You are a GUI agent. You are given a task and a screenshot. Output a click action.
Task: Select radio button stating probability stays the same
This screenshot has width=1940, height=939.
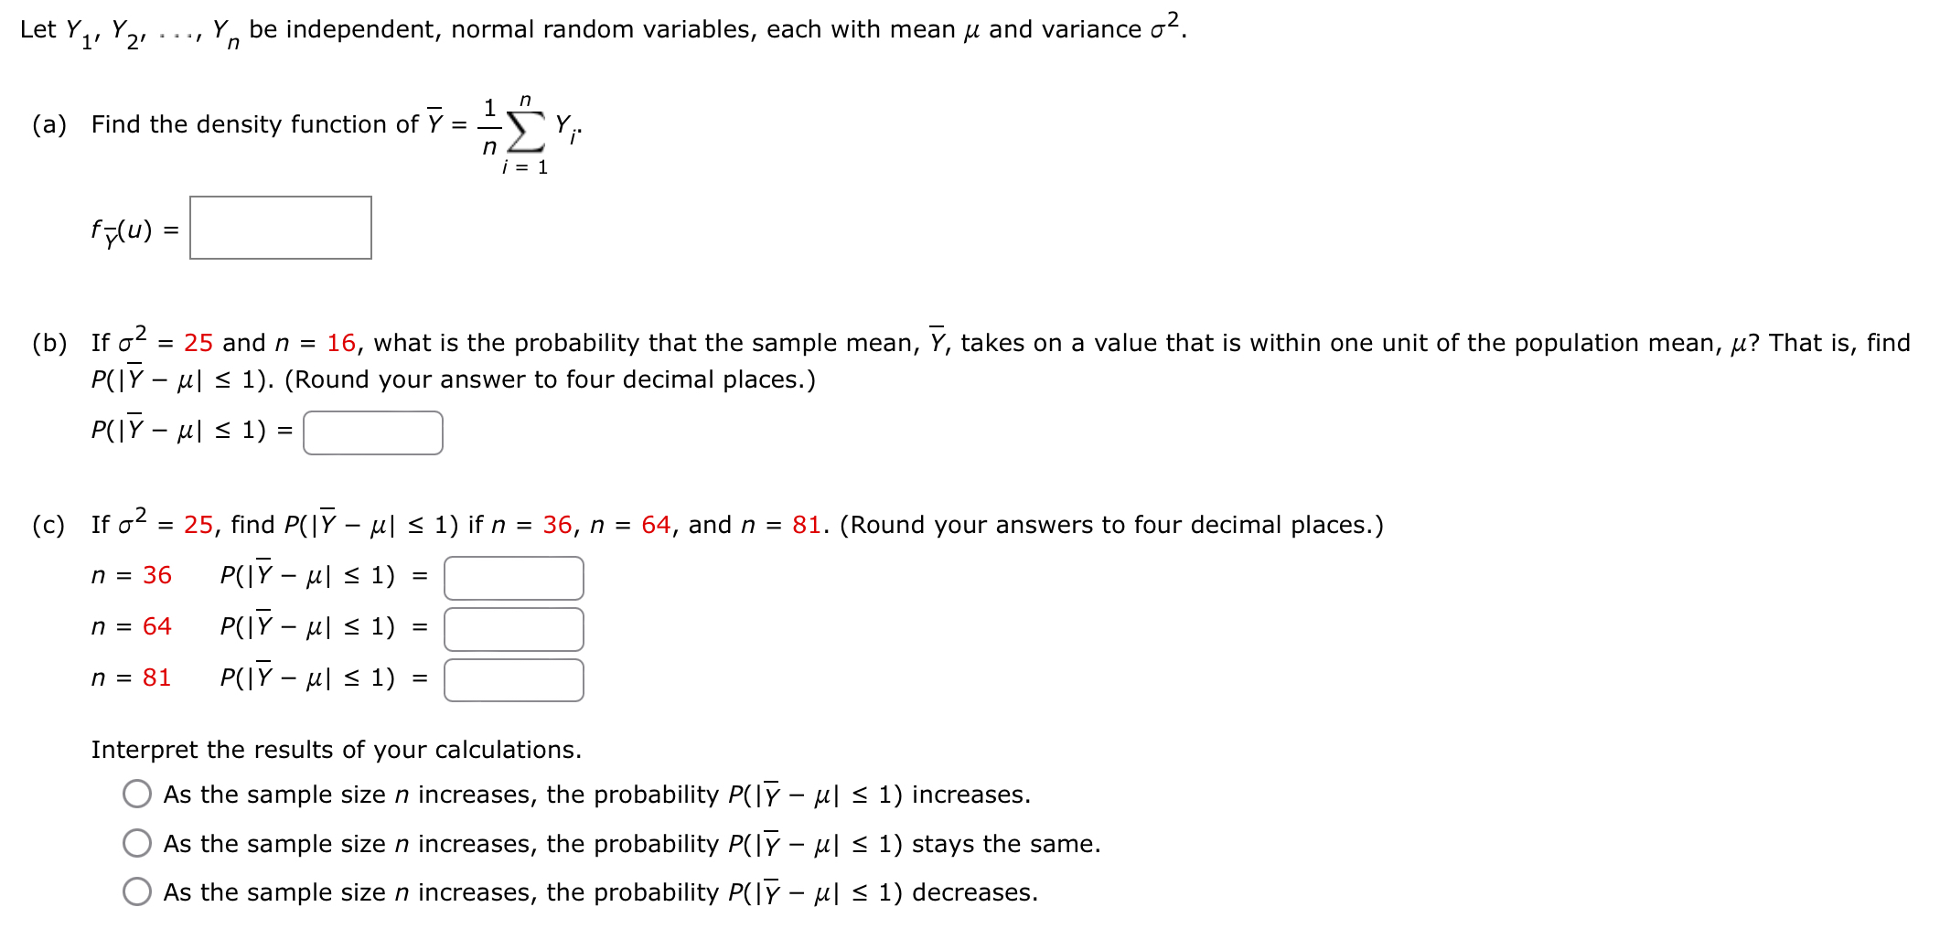click(137, 843)
